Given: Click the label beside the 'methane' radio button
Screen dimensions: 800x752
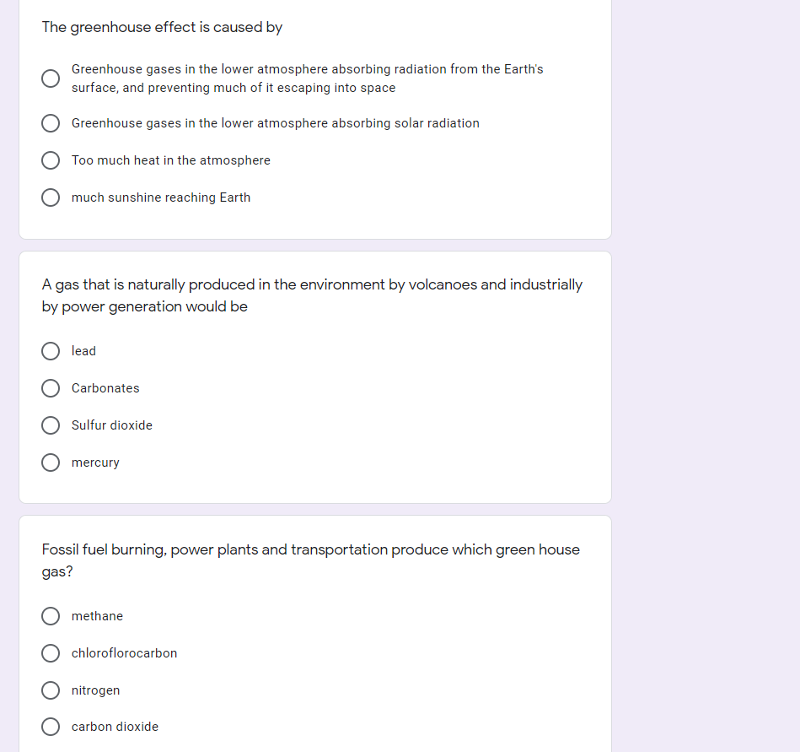Looking at the screenshot, I should (97, 616).
